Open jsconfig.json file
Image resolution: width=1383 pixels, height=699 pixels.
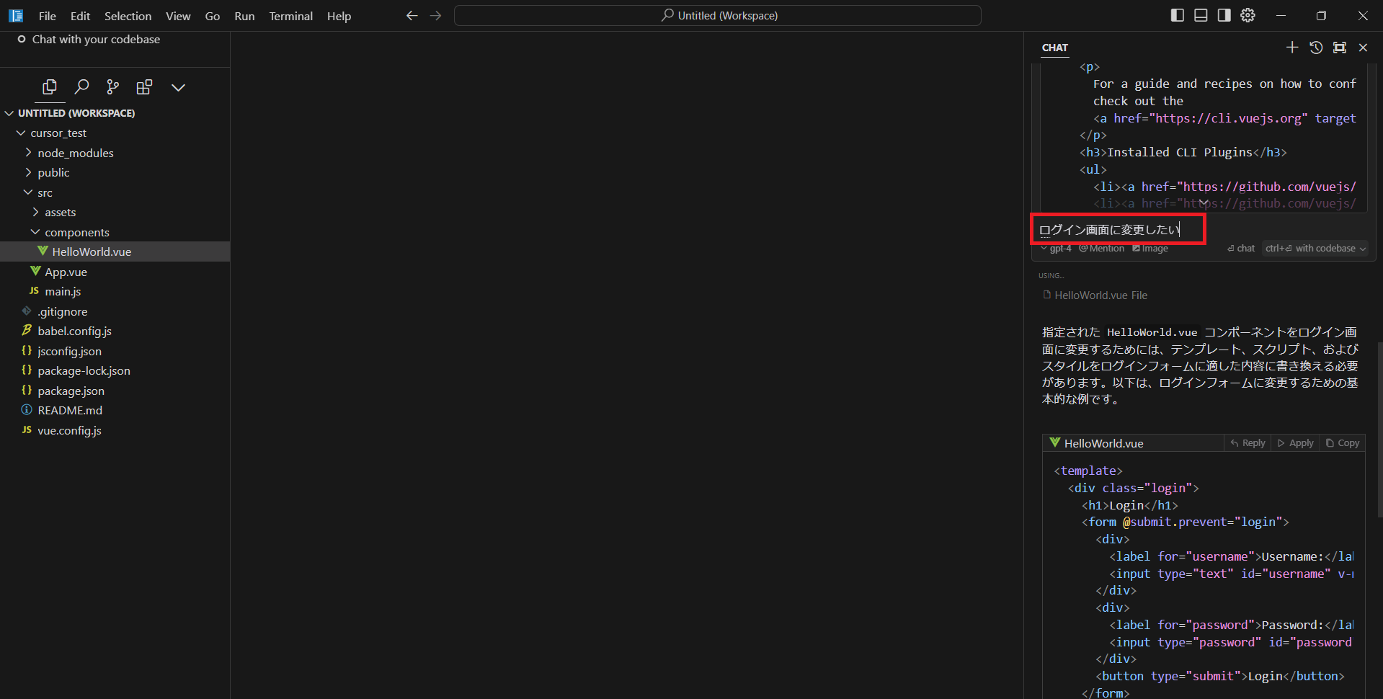tap(115, 351)
